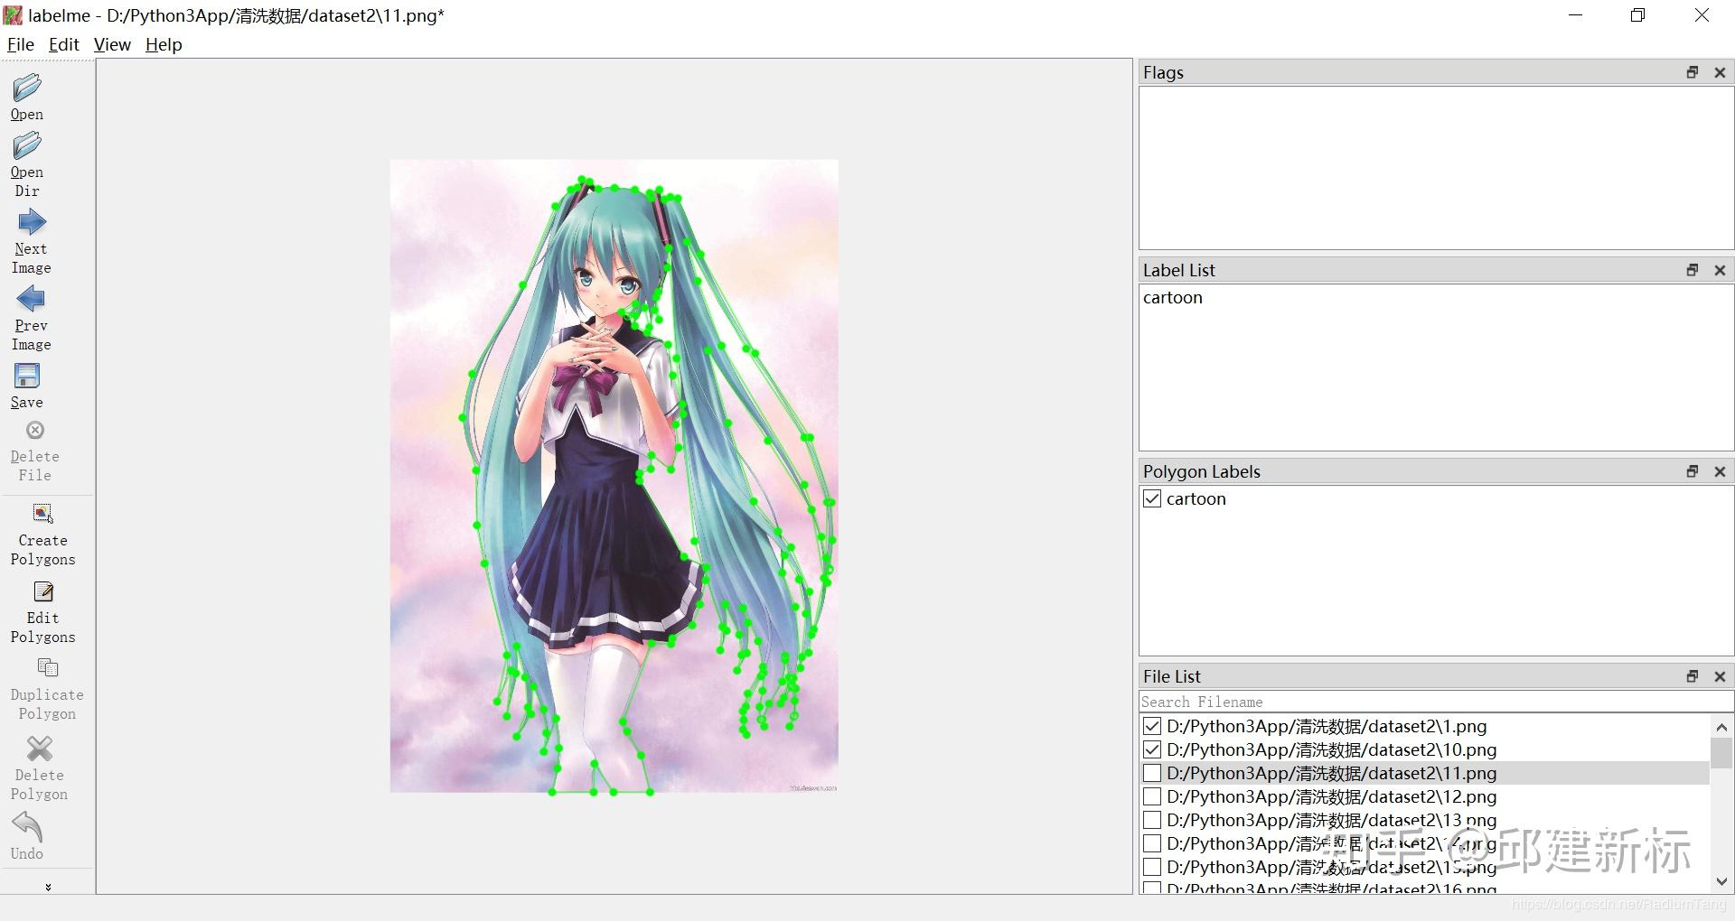
Task: Float the Flags panel
Action: (1693, 72)
